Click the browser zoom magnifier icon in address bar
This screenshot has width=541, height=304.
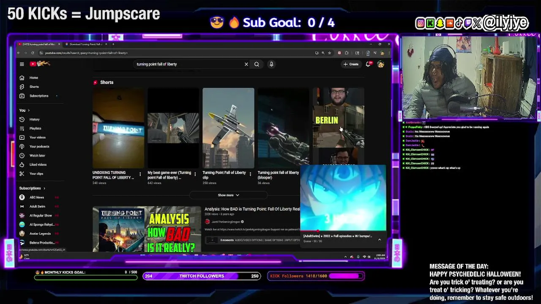pos(323,53)
